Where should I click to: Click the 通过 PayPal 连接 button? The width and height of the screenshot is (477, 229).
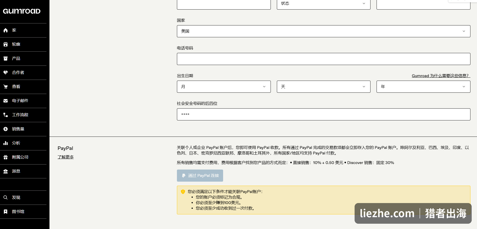coord(200,176)
